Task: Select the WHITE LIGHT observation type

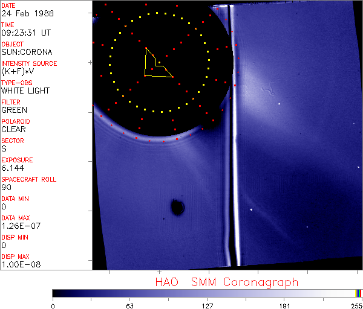Action: pyautogui.click(x=25, y=91)
